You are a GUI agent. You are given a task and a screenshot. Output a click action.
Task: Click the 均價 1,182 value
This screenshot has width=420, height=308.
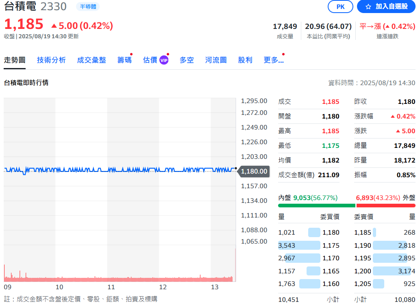[331, 160]
